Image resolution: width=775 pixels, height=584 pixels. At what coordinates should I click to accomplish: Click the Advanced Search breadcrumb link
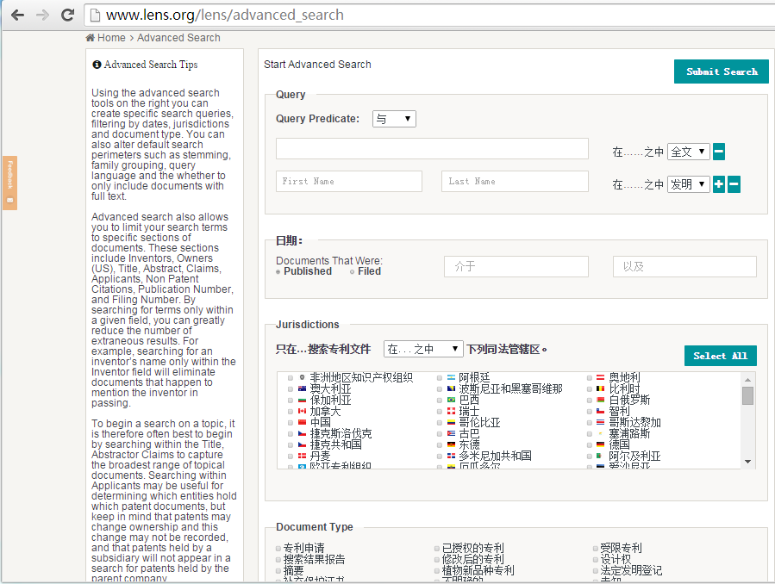click(178, 38)
